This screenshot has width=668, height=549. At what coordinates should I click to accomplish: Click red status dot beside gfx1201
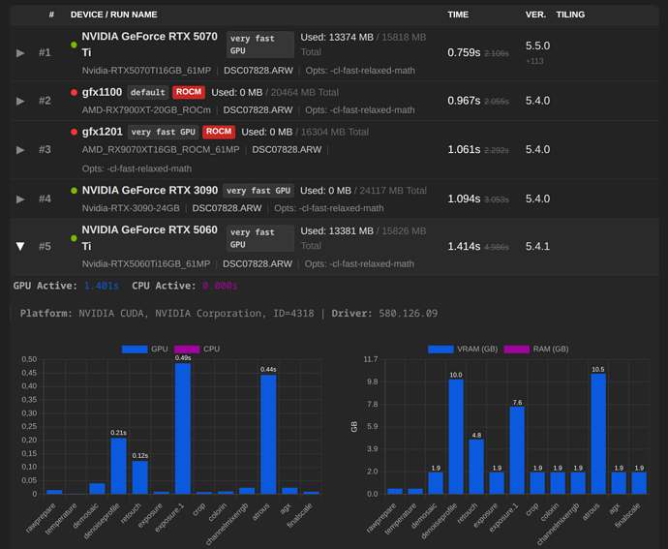tap(74, 132)
